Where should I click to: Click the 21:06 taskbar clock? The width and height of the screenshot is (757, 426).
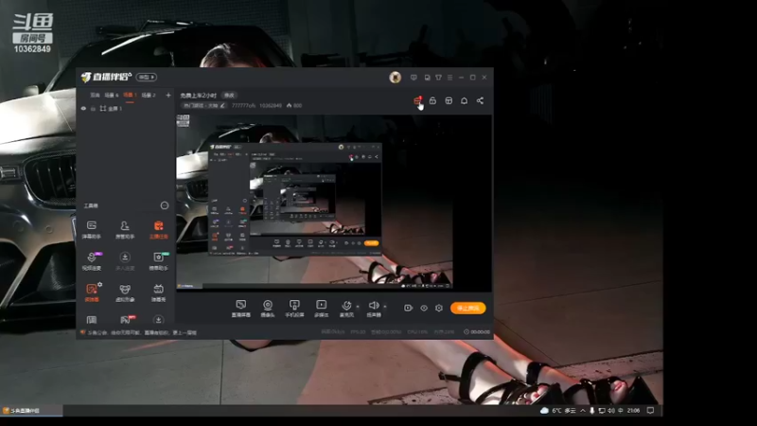[x=633, y=411]
